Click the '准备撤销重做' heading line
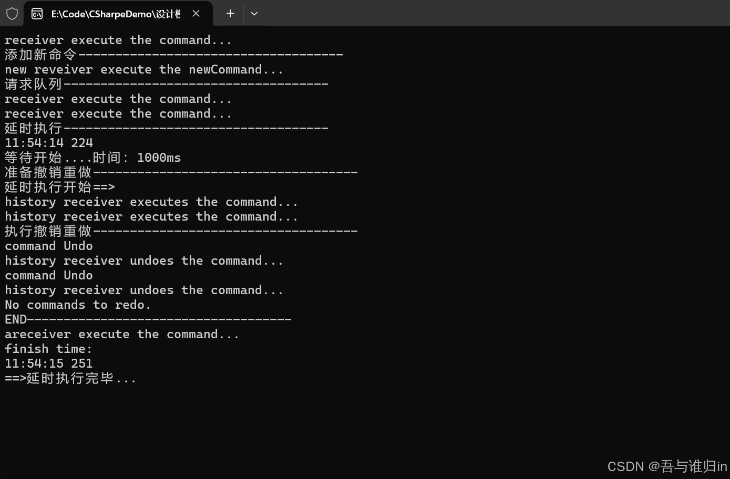Viewport: 730px width, 479px height. (x=181, y=172)
